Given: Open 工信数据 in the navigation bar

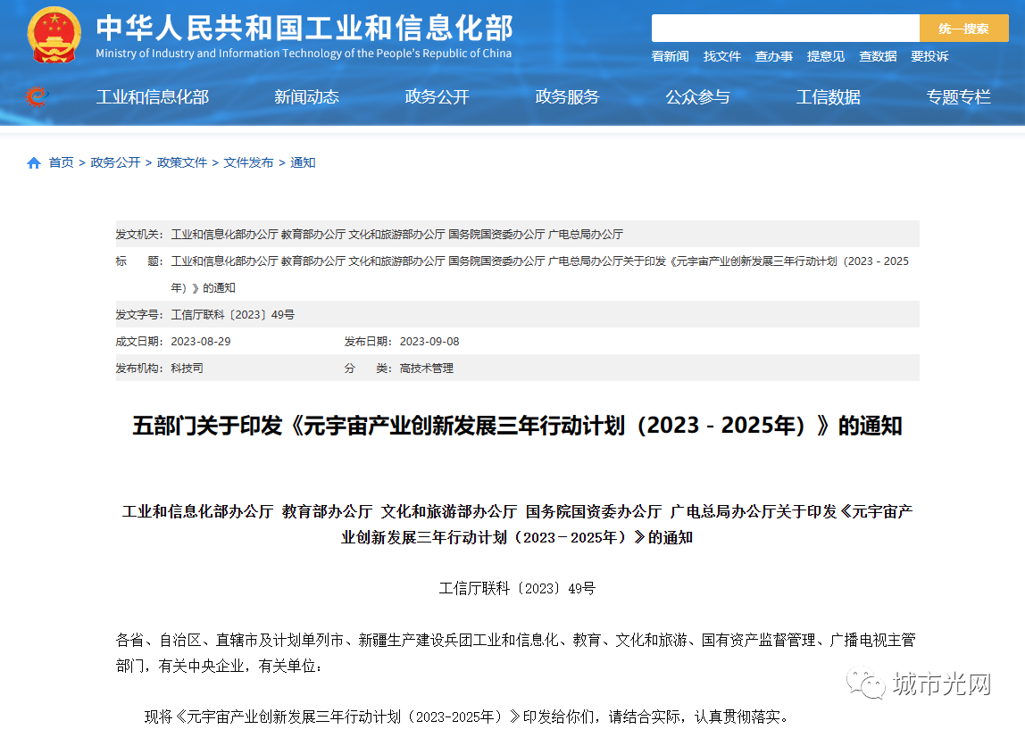Looking at the screenshot, I should 828,97.
